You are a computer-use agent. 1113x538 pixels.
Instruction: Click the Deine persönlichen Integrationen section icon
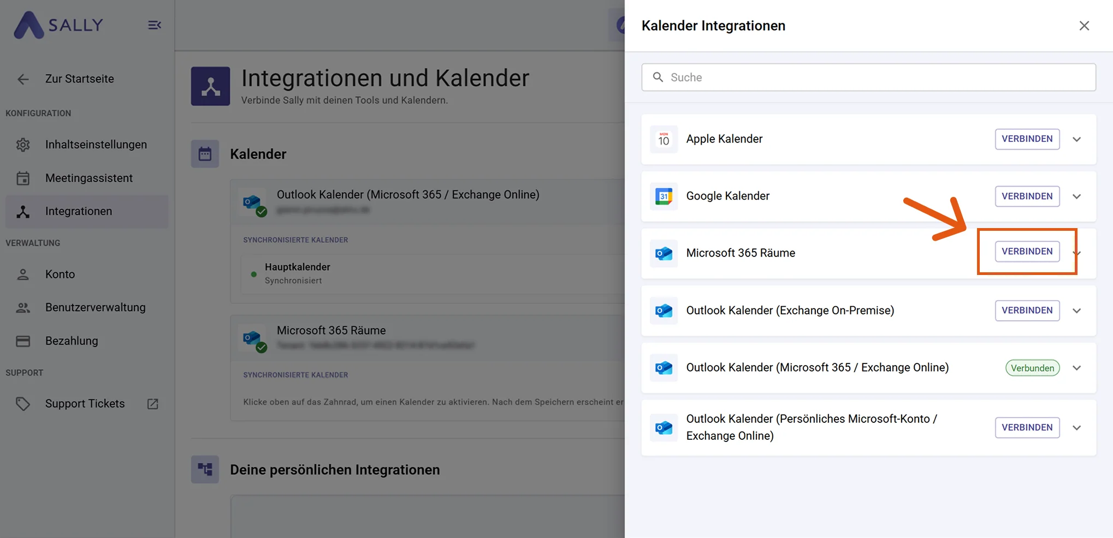pos(205,469)
